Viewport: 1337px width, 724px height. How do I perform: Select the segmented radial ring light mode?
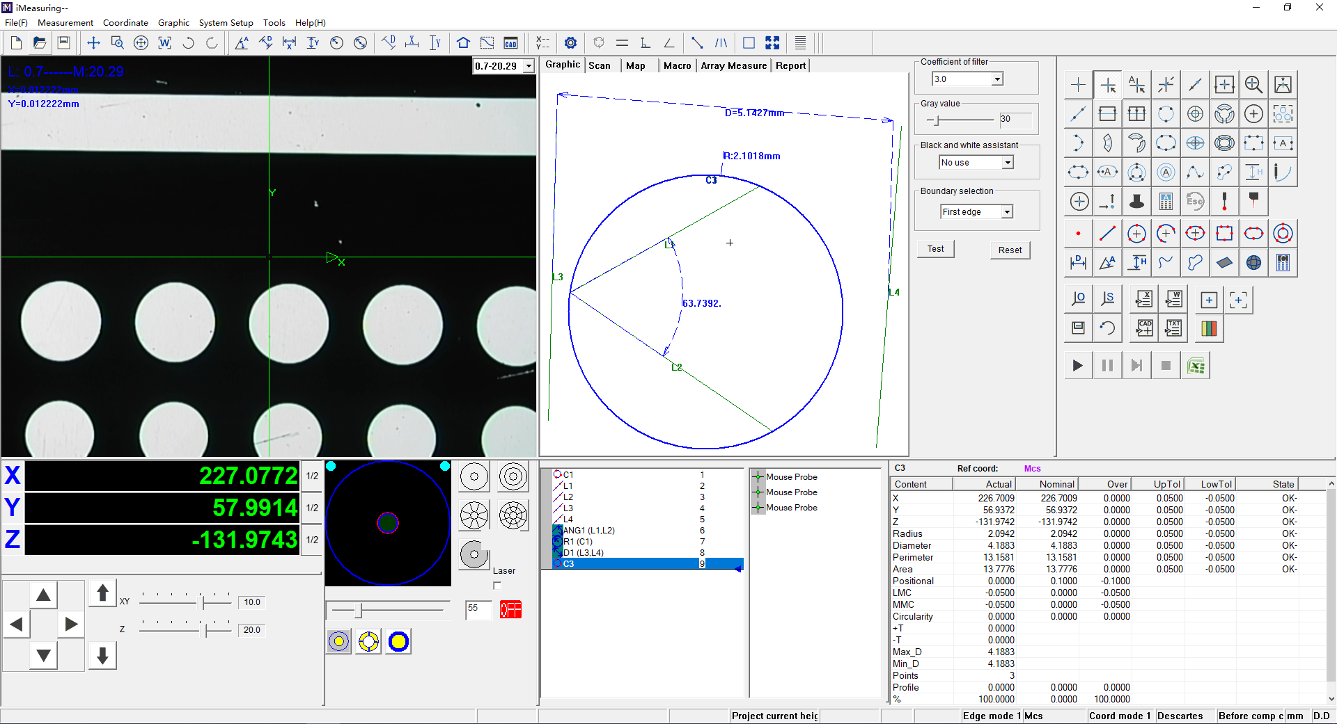coord(474,515)
